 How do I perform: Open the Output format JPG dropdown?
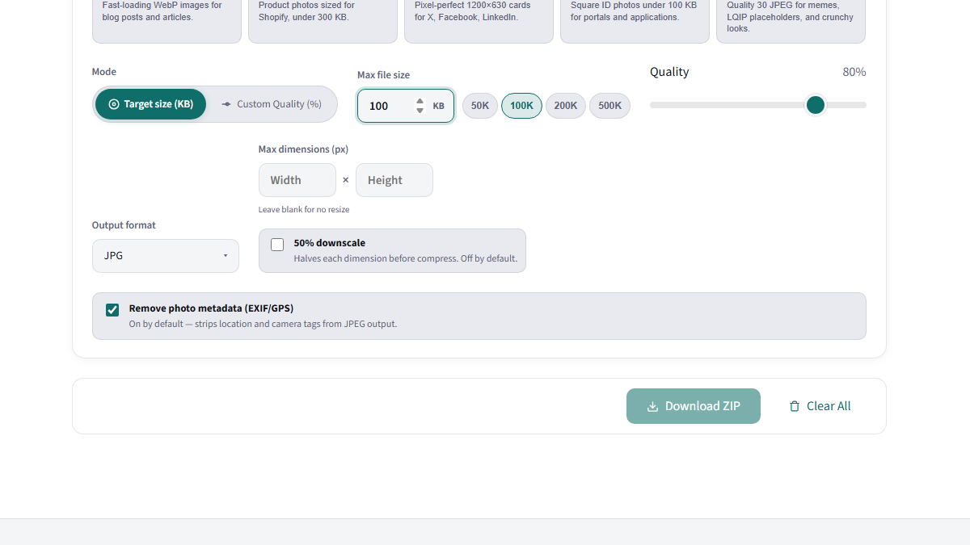(x=166, y=256)
